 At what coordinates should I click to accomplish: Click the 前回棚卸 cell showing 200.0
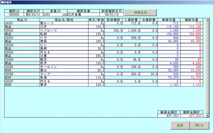pos(113,30)
